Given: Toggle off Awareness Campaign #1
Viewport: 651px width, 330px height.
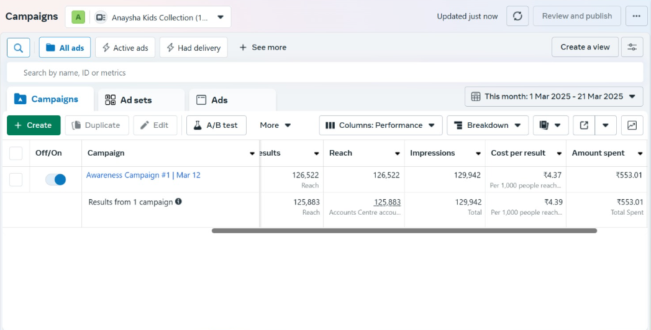Looking at the screenshot, I should pos(55,179).
